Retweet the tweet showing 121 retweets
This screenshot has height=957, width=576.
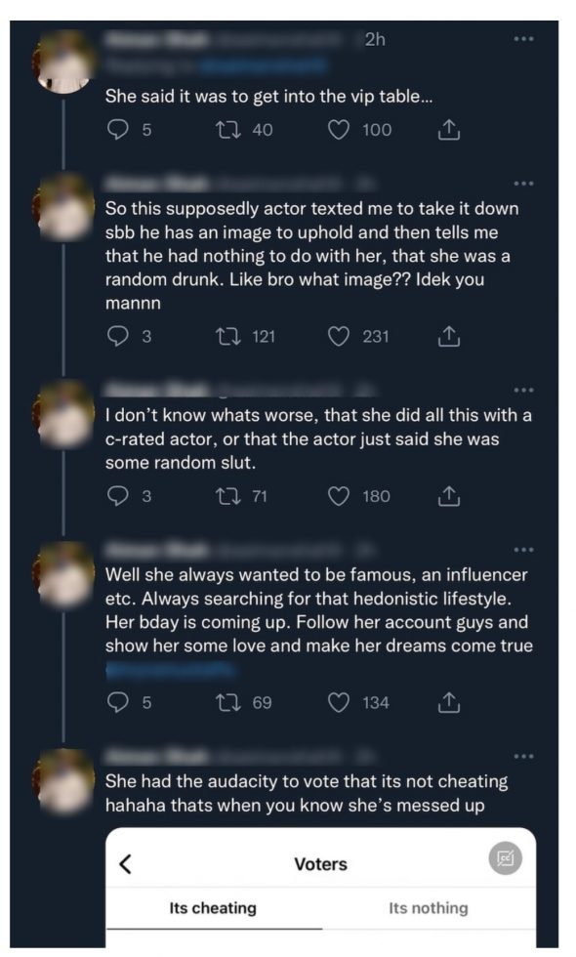227,336
